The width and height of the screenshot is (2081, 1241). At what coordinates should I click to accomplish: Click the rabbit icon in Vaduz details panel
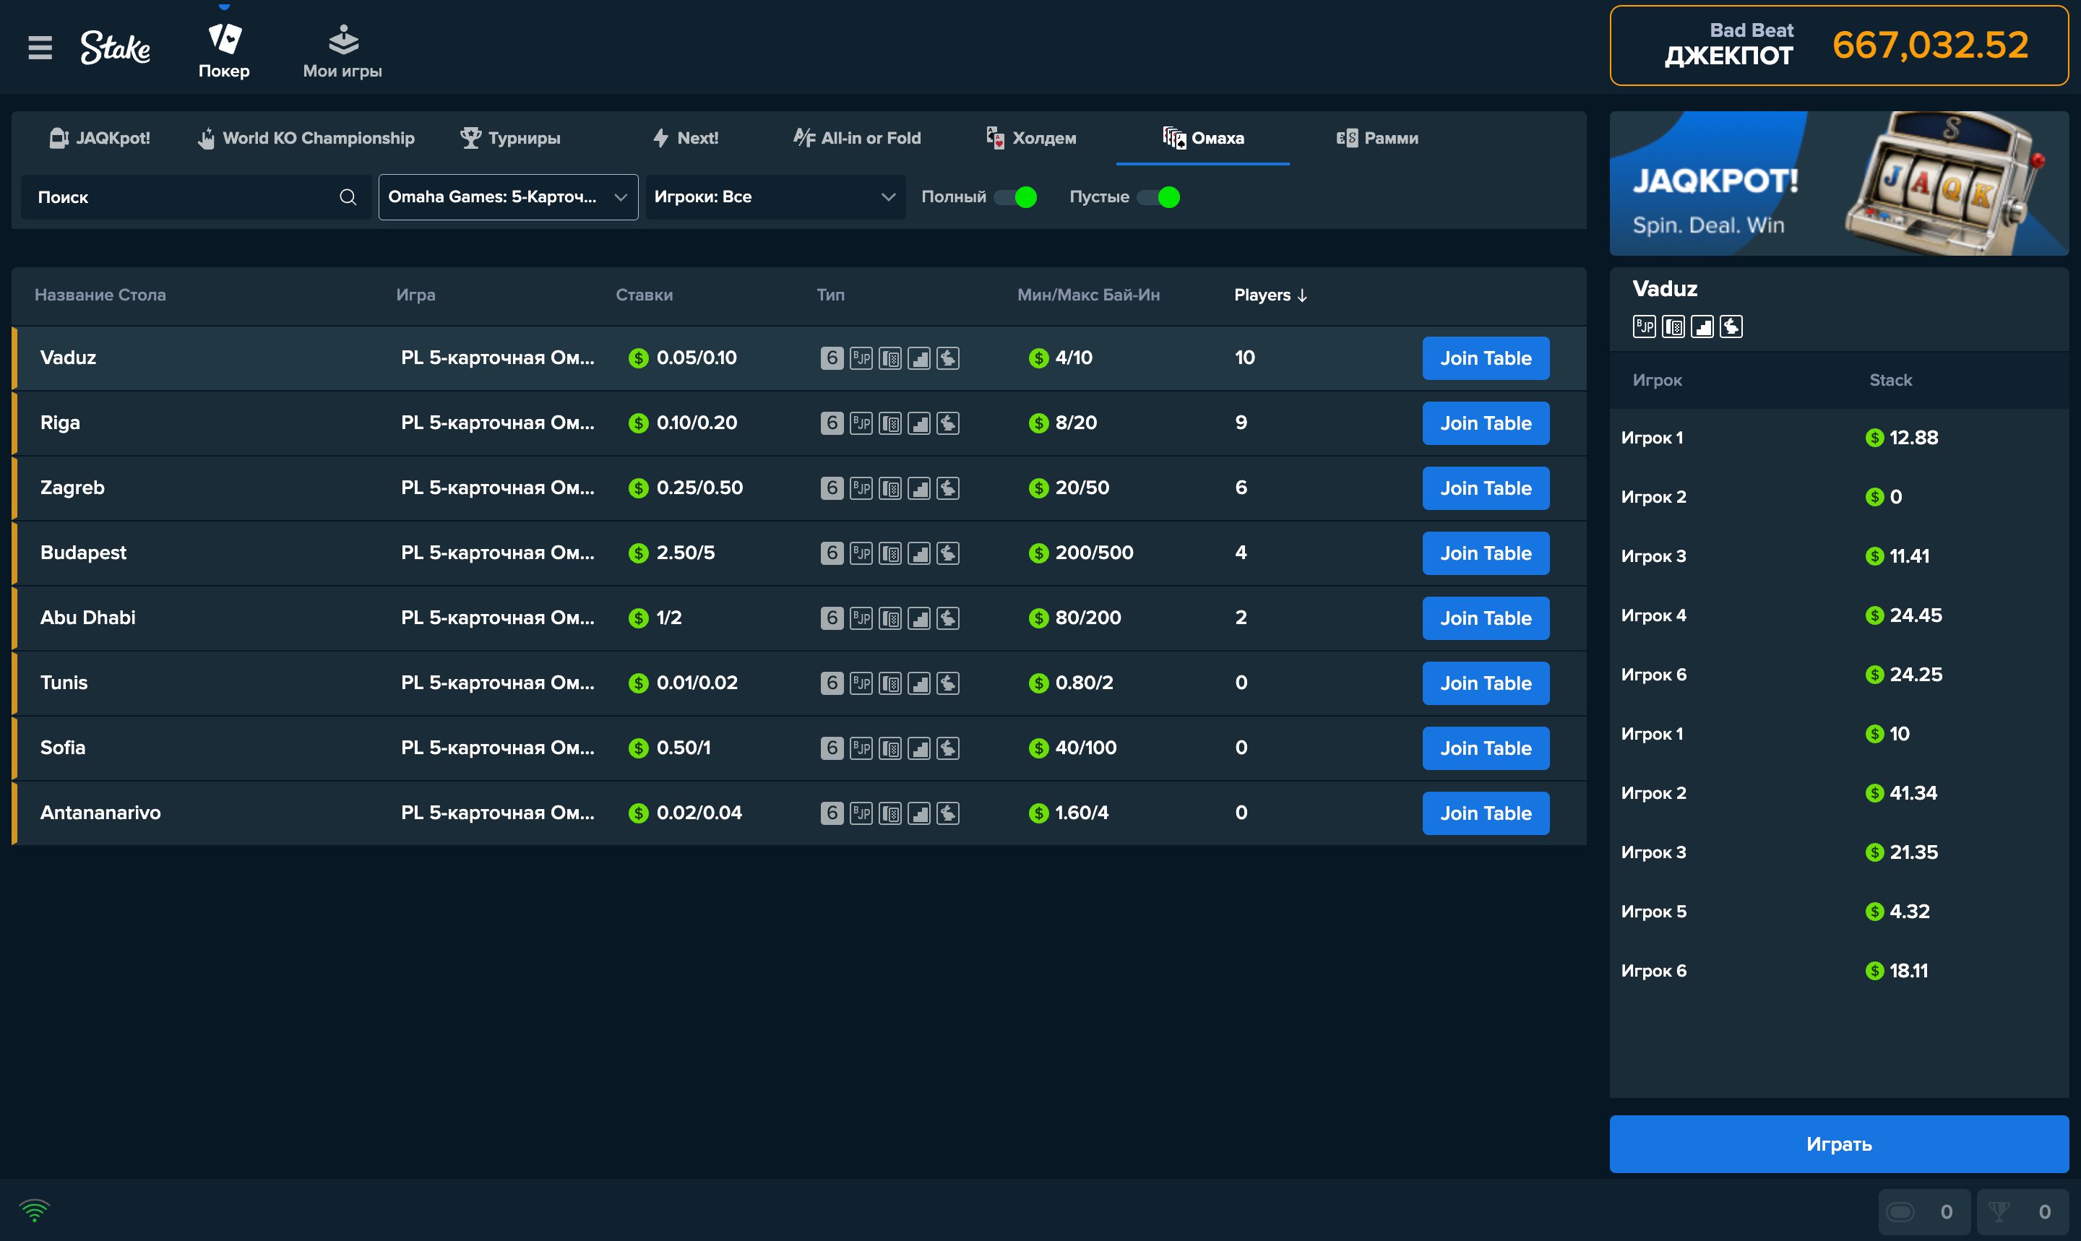point(1731,326)
